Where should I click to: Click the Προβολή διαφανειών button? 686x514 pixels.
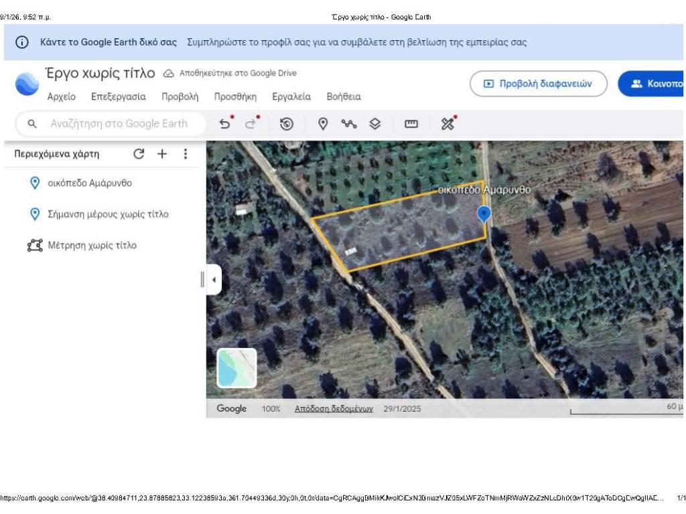(539, 84)
